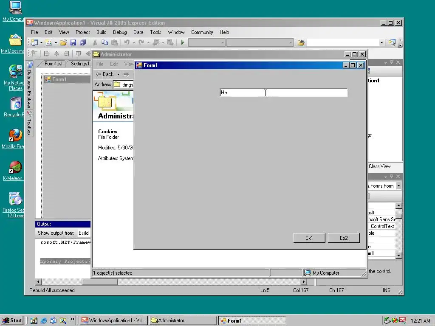Open the Edit menu in Visual J#
The image size is (435, 326).
click(48, 32)
